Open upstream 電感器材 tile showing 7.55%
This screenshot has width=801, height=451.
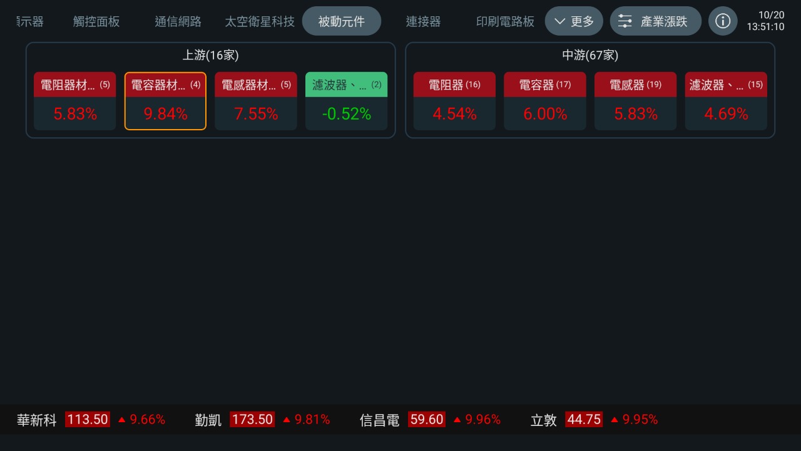(x=256, y=101)
